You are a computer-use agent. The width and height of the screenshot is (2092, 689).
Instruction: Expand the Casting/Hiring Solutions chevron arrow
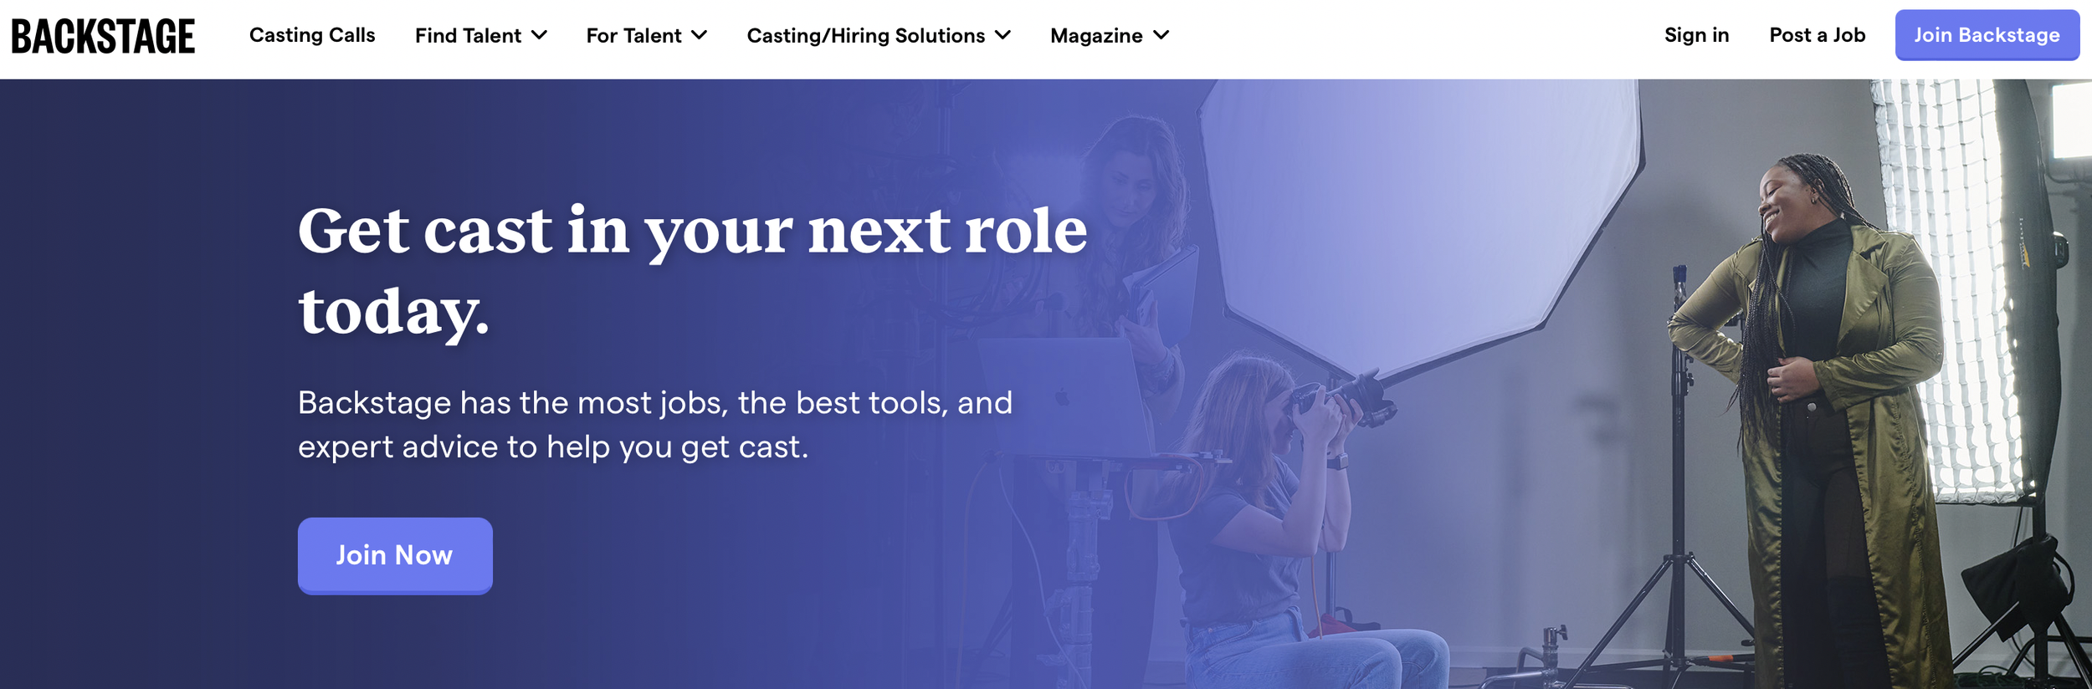tap(1003, 35)
